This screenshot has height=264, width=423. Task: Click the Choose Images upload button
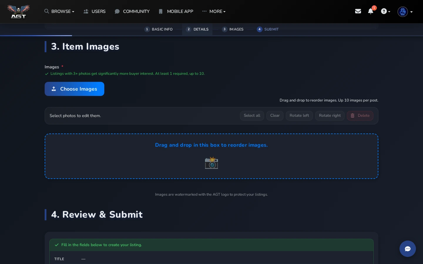[x=74, y=89]
